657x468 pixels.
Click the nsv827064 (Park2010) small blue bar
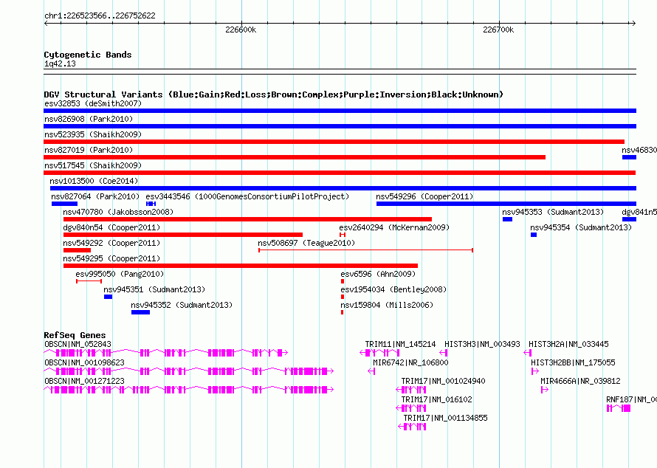click(x=64, y=204)
